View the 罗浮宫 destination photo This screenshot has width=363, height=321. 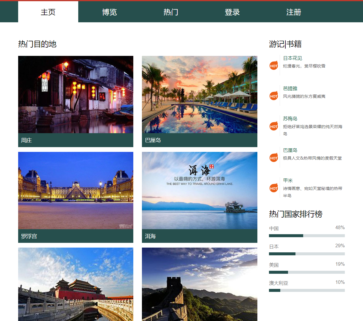(76, 190)
